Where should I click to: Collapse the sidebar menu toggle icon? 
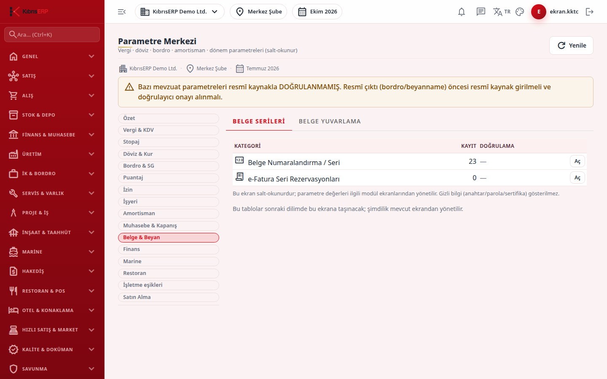[x=122, y=12]
